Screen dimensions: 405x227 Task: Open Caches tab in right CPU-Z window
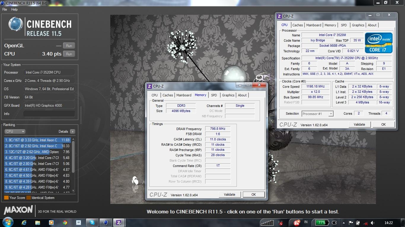point(298,25)
